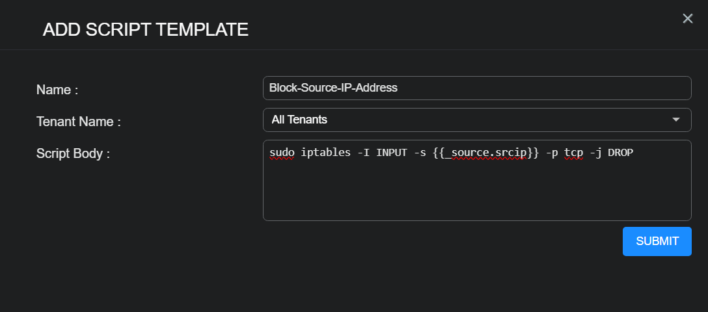Open the Tenant Name dropdown arrow
Image resolution: width=708 pixels, height=312 pixels.
[676, 120]
